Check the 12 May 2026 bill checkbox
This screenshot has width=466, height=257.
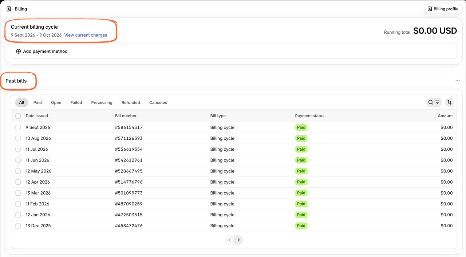point(18,171)
